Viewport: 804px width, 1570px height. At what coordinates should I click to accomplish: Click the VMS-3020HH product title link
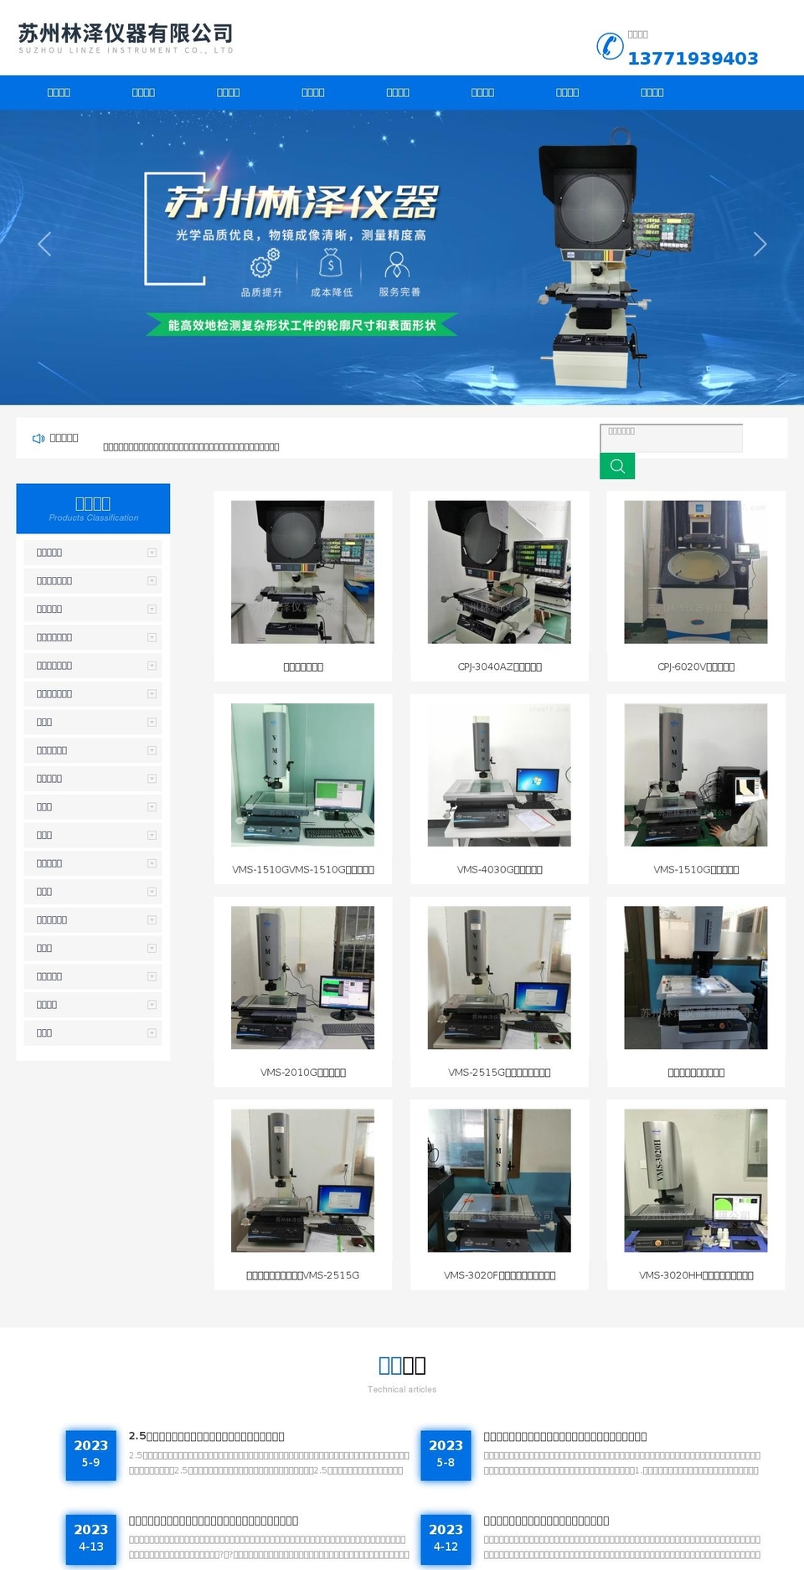pyautogui.click(x=696, y=1275)
